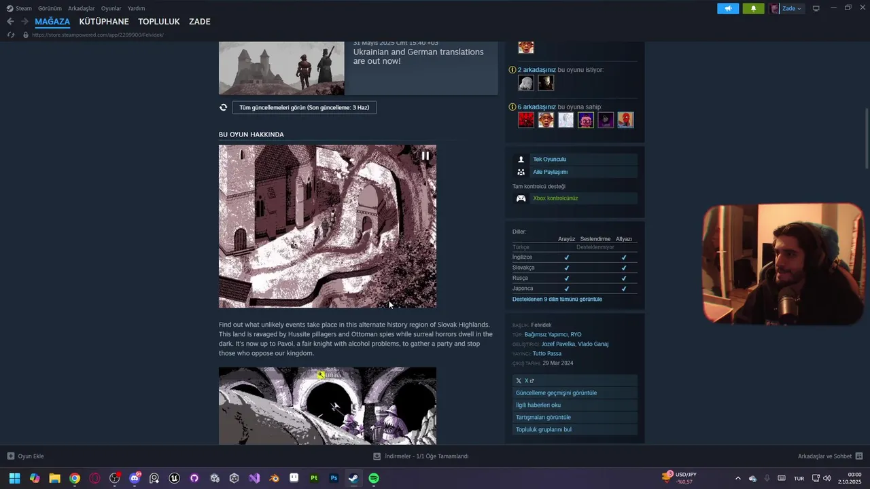Viewport: 870px width, 489px height.
Task: Click the downloads icon beside İndirmeler
Action: pyautogui.click(x=377, y=456)
